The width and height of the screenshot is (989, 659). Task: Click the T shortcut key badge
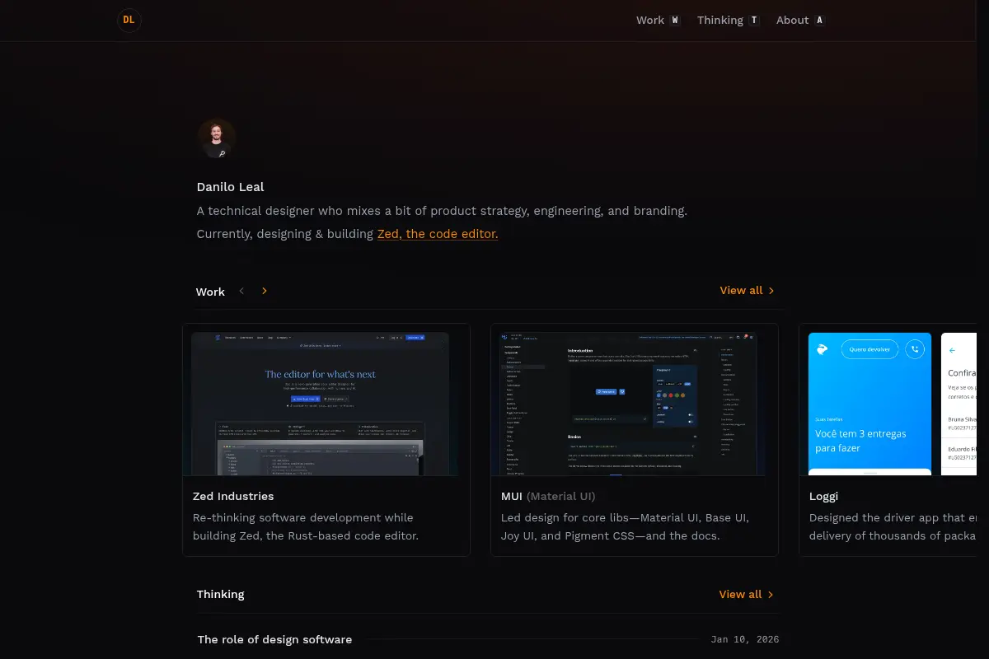click(754, 20)
